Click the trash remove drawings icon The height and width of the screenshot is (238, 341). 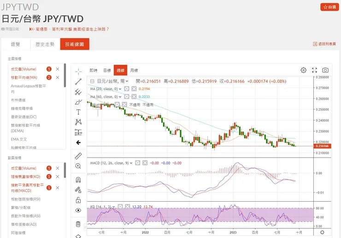tap(78, 224)
